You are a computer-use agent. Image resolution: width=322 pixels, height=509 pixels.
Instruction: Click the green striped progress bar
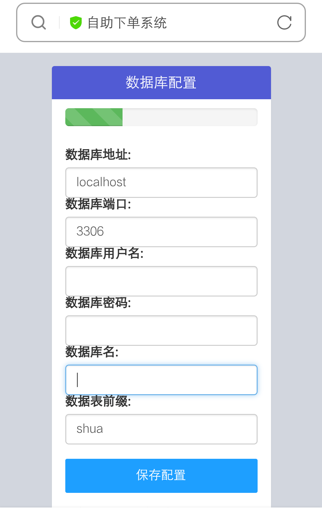(94, 117)
